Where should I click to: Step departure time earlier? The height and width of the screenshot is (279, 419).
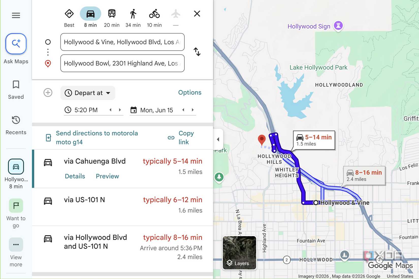(x=110, y=110)
